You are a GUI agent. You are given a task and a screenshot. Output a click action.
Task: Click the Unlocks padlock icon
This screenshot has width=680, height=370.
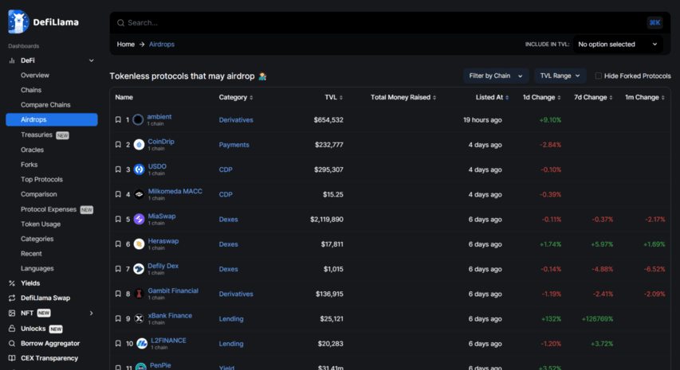coord(12,329)
